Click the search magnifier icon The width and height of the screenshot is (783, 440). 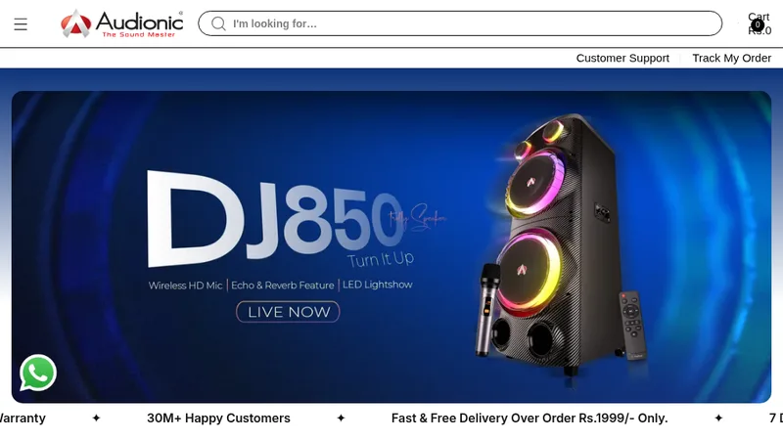point(218,23)
